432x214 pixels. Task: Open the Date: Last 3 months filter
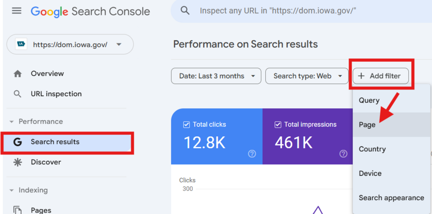[216, 76]
